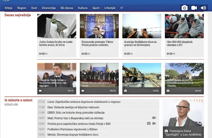
Task: Click the speaker icon under the Južni Sudan article
Action: coord(46,54)
